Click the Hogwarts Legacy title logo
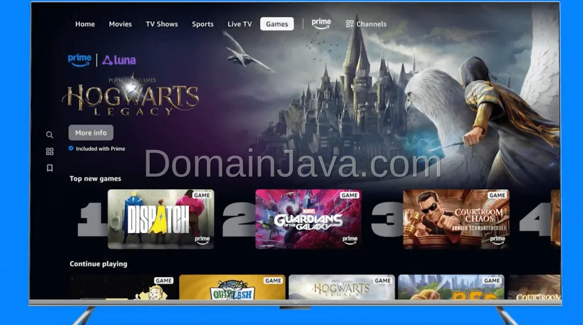Screen dimensions: 583x325 (x=130, y=97)
